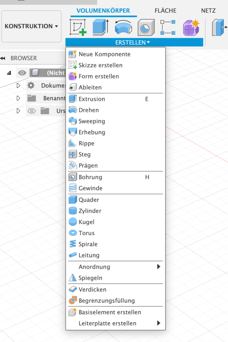Viewport: 228px width, 342px height.
Task: Switch to the FLÄCHE tab
Action: (x=165, y=11)
